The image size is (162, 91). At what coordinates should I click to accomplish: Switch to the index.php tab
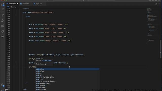click(x=12, y=4)
